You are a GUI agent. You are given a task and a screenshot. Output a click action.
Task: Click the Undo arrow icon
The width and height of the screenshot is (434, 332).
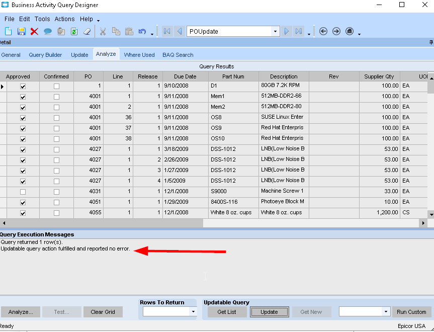point(142,31)
